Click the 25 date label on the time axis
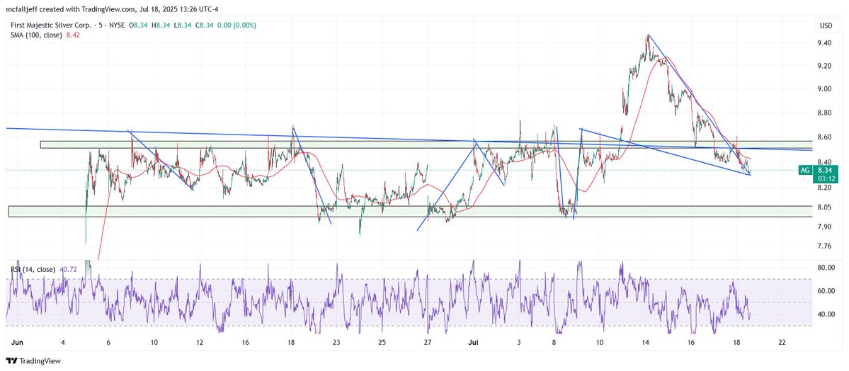Image resolution: width=849 pixels, height=371 pixels. [382, 342]
